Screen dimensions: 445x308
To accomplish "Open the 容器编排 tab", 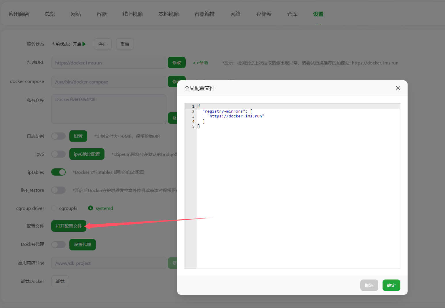I will (x=205, y=14).
